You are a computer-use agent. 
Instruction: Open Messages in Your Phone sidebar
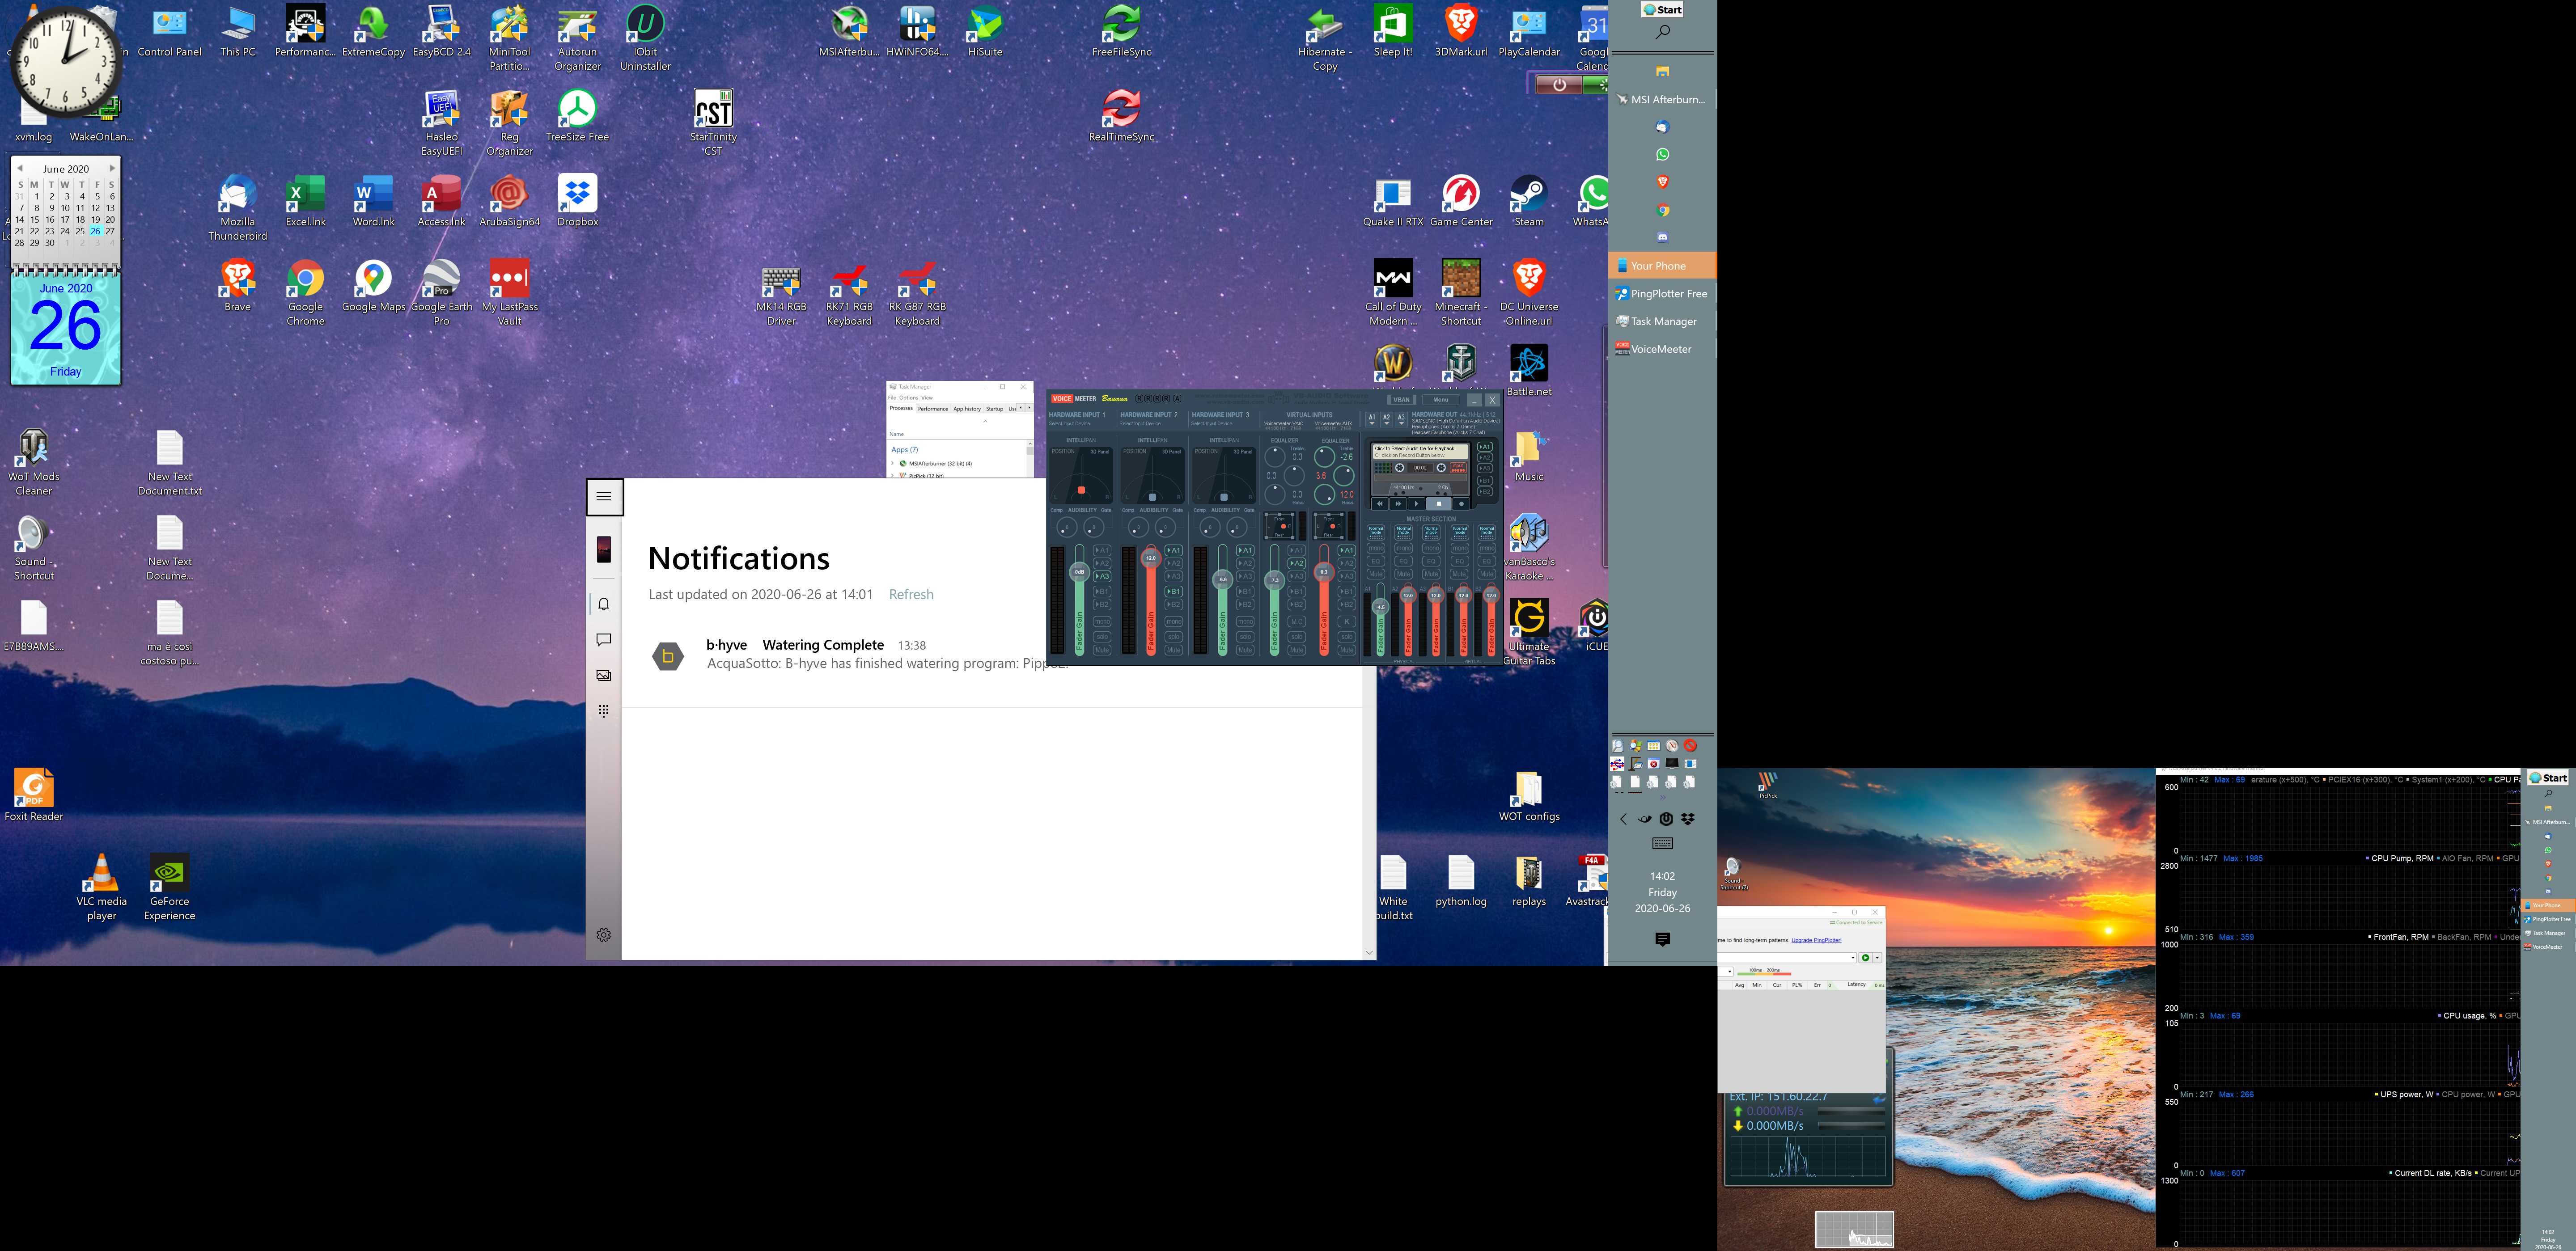pyautogui.click(x=604, y=639)
